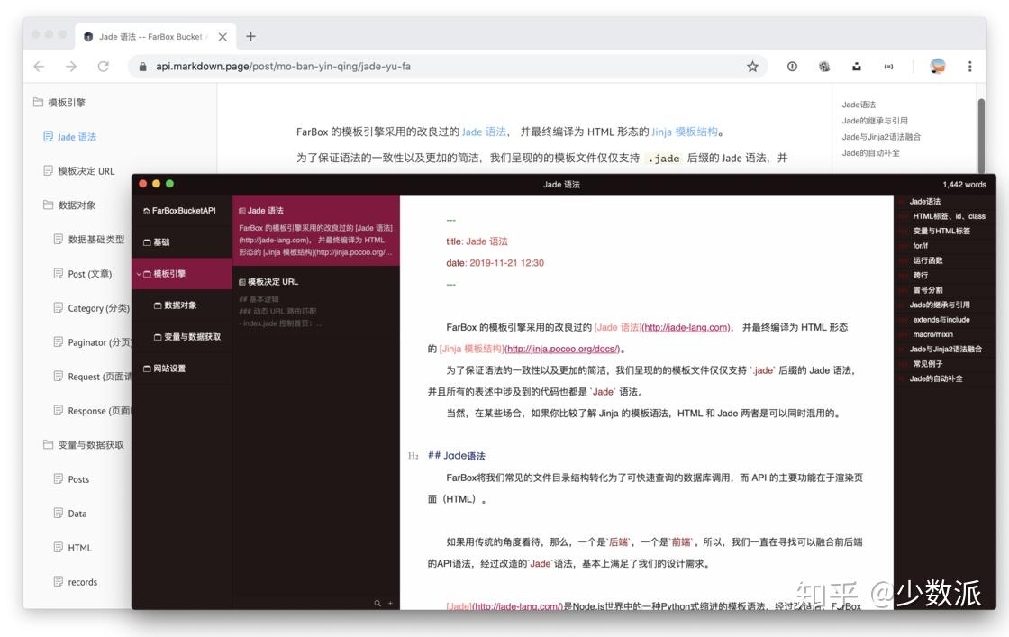Select 变量与数据获取 folder in editor sidebar
1009x637 pixels.
click(x=187, y=336)
